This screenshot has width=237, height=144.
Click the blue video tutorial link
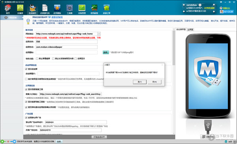pyautogui.click(x=57, y=17)
